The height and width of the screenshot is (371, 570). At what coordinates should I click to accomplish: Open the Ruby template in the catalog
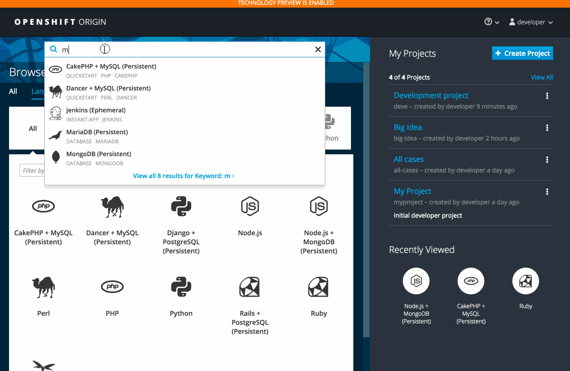click(319, 287)
